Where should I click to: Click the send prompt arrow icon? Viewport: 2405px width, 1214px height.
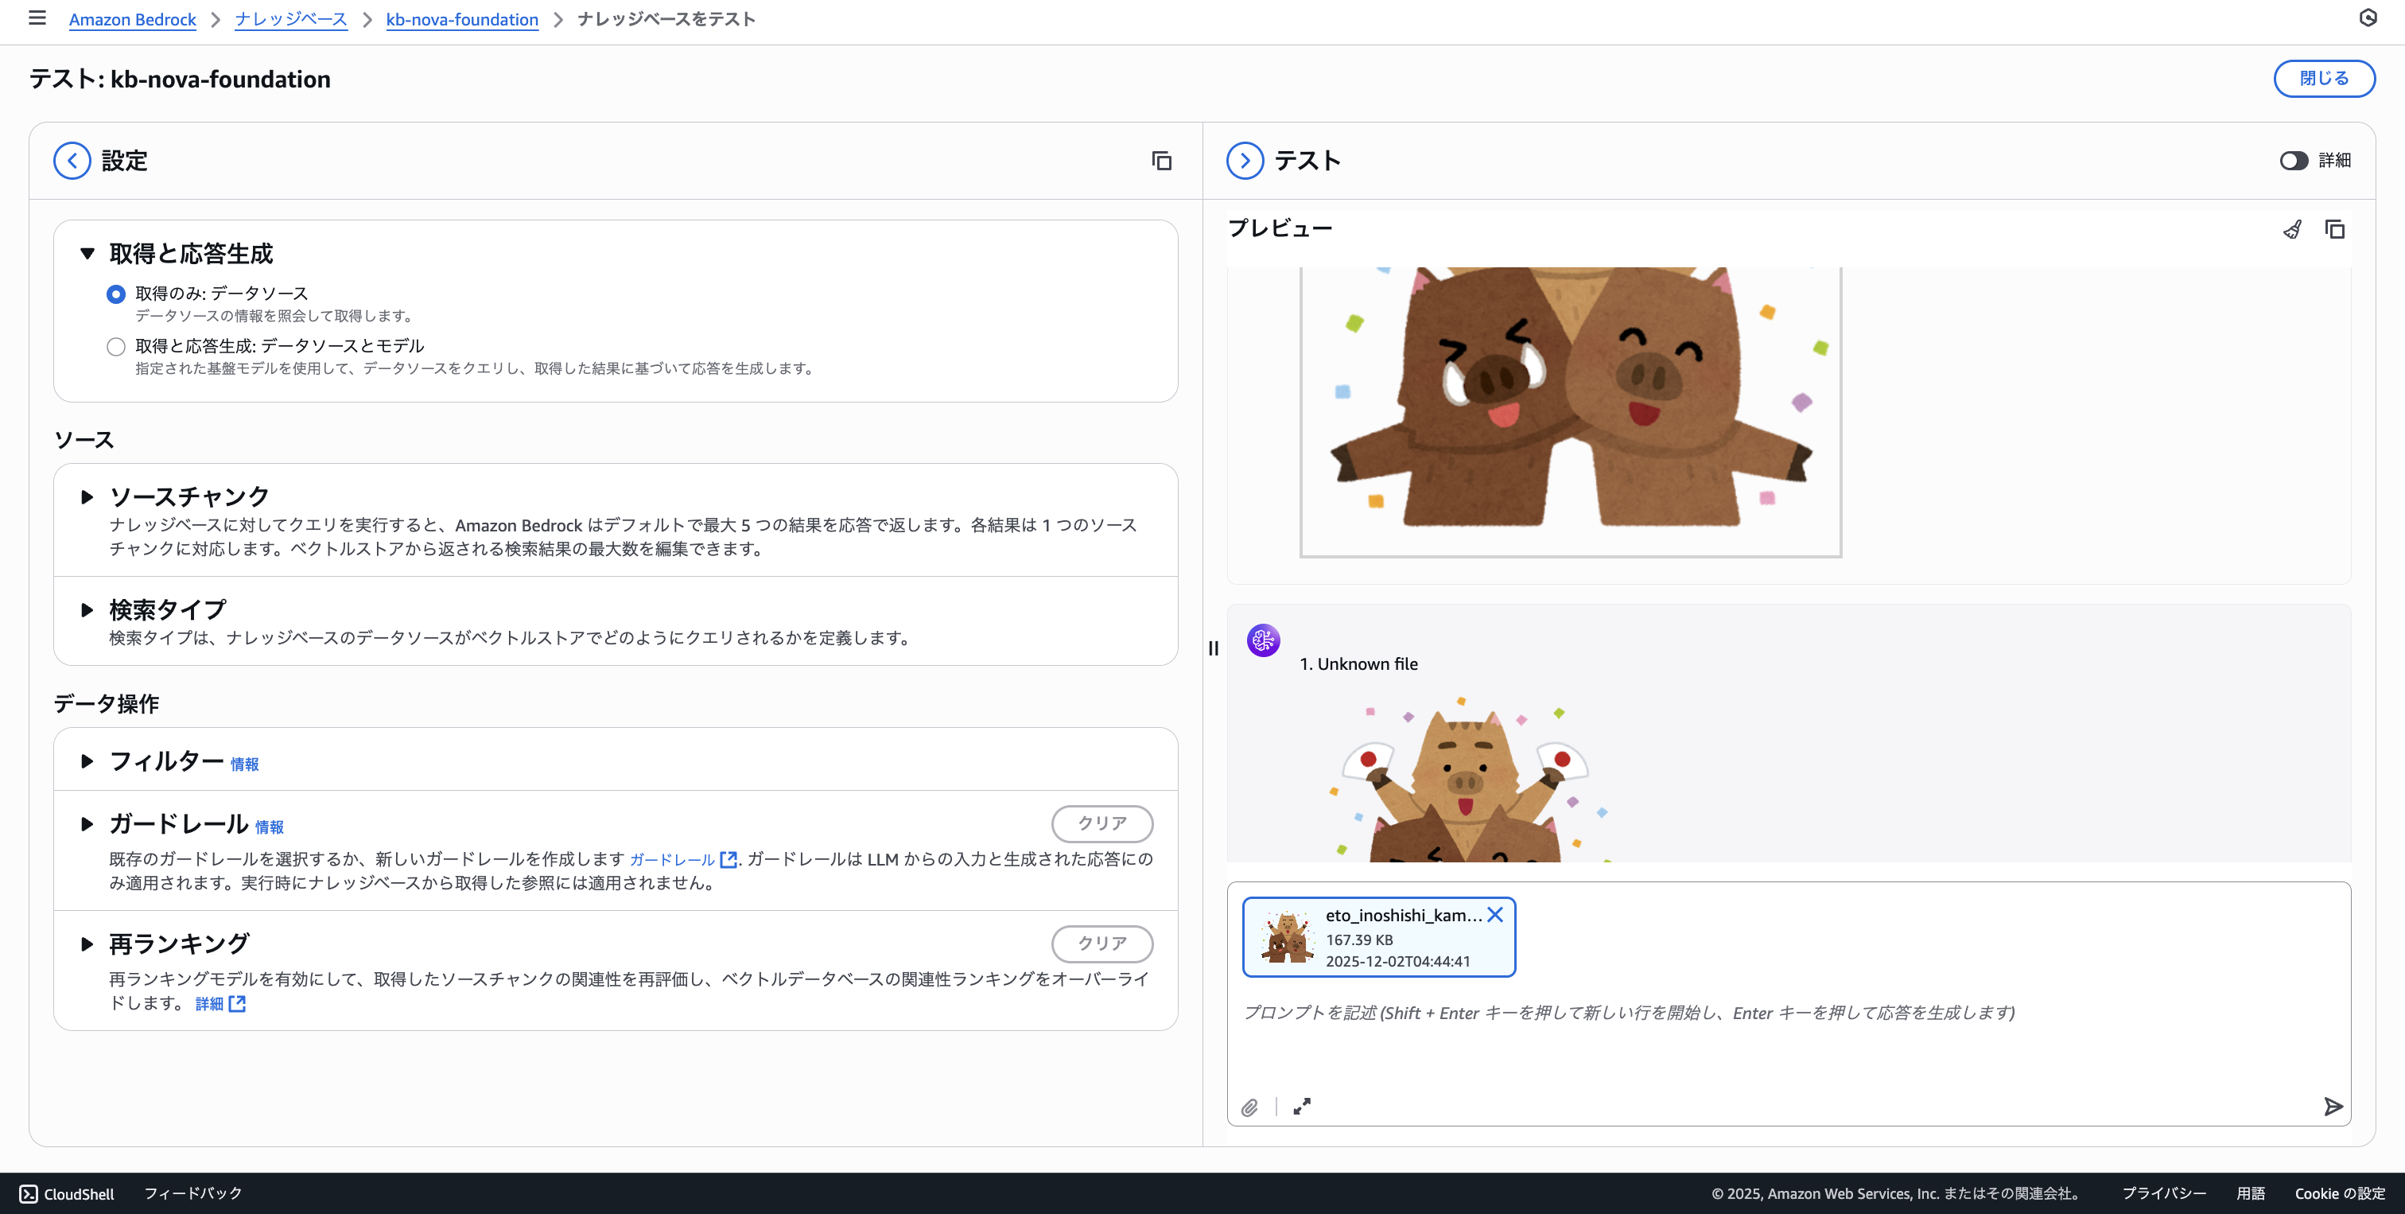pos(2333,1107)
